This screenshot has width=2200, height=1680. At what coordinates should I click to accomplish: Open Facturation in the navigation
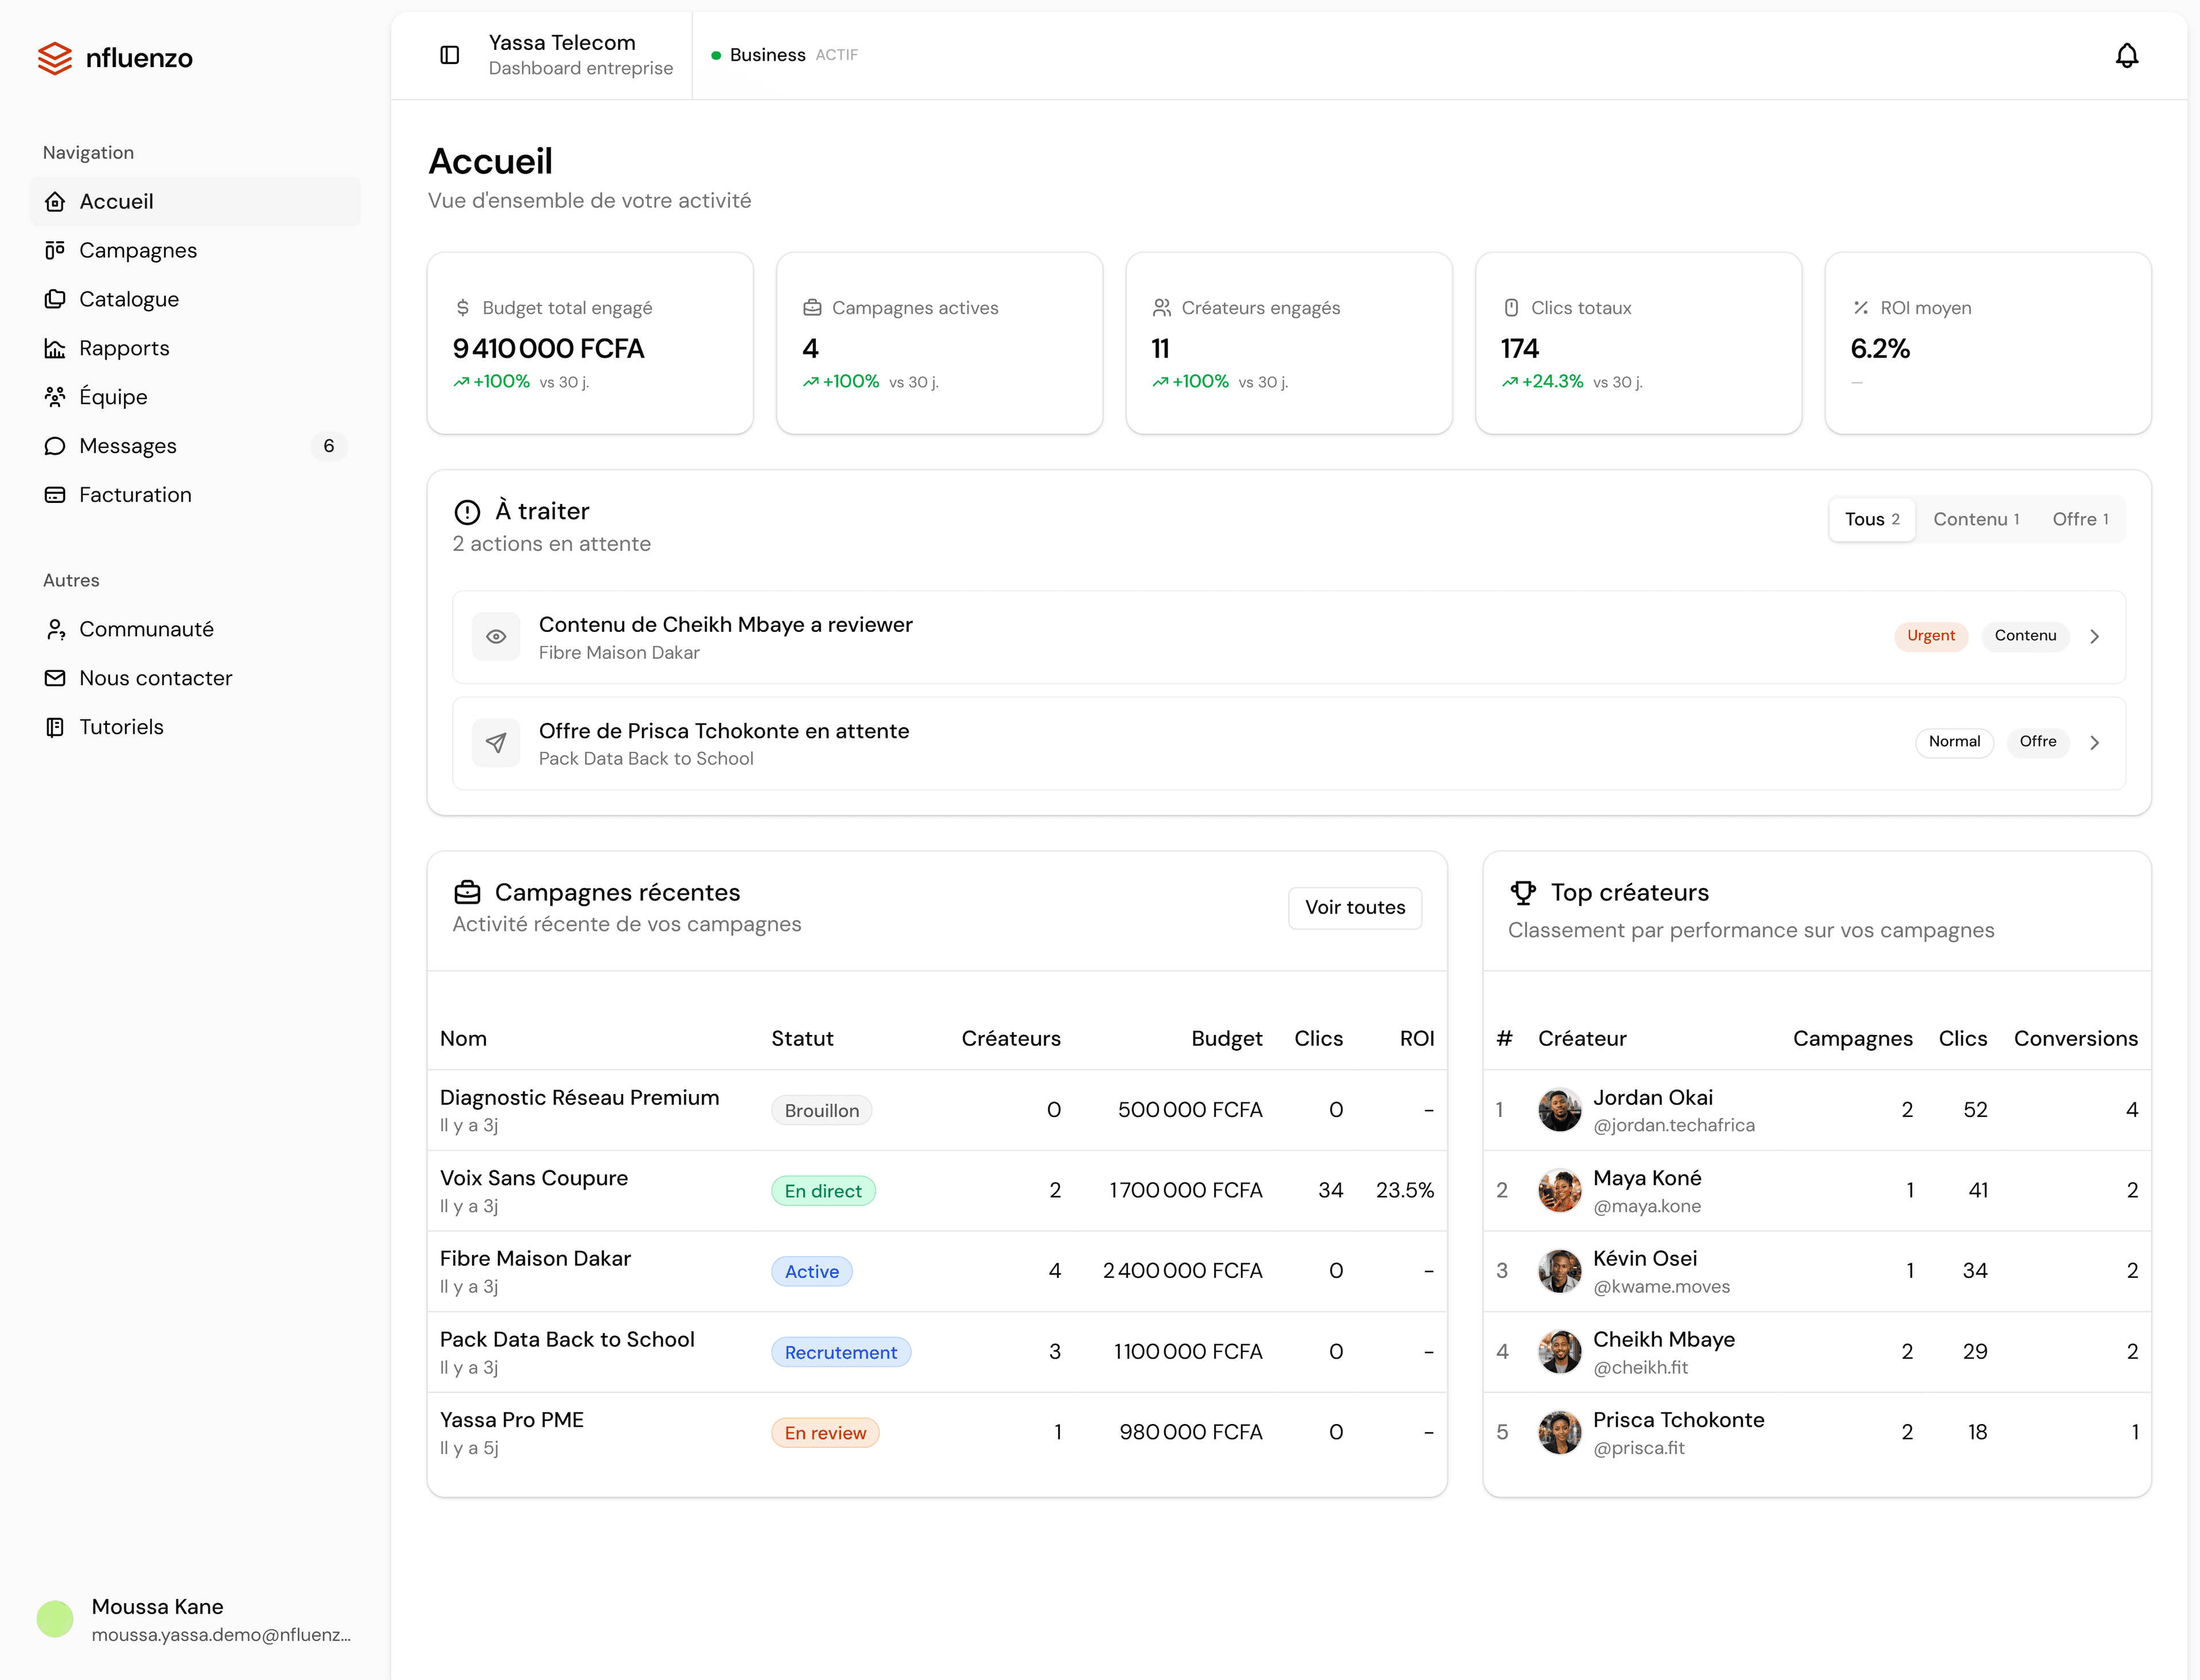tap(195, 495)
